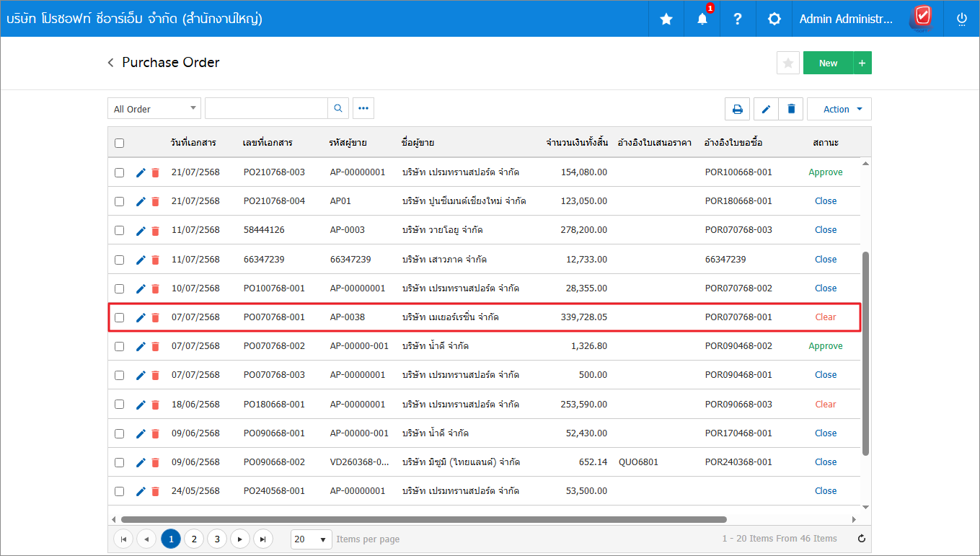The image size is (980, 556).
Task: Go to page 2 of results
Action: 193,539
